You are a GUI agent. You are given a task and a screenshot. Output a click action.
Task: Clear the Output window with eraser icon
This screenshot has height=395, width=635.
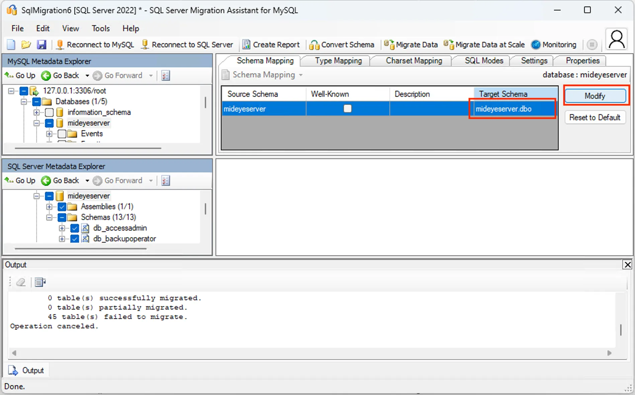[21, 282]
